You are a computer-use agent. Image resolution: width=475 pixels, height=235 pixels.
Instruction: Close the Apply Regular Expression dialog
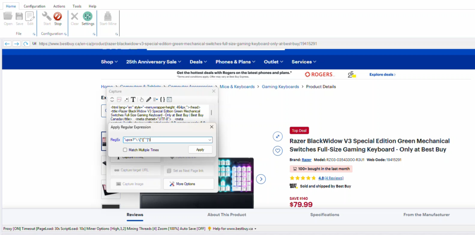[x=212, y=127]
